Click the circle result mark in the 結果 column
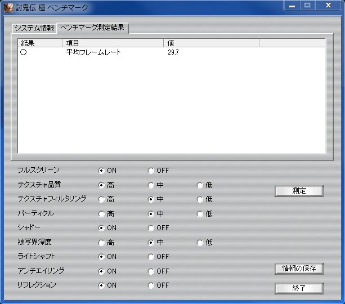Viewport: 345px width, 304px height. click(23, 52)
